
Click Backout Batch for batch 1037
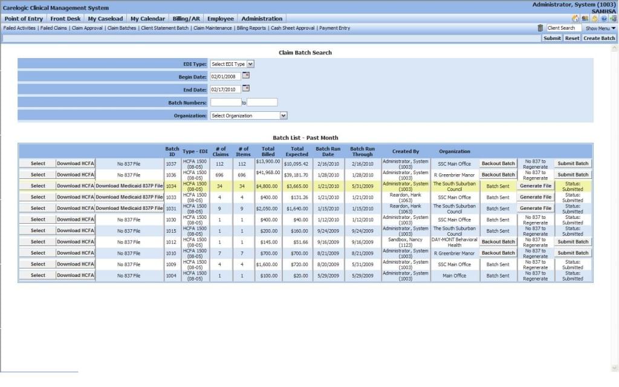[x=498, y=163]
